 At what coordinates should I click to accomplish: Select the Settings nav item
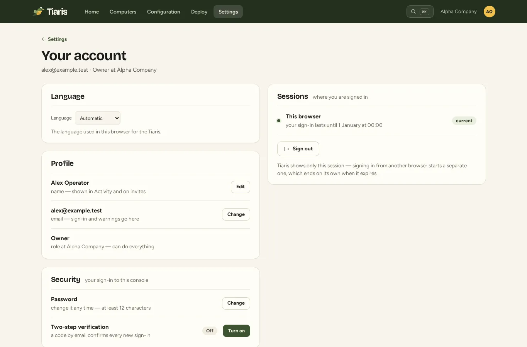click(228, 12)
